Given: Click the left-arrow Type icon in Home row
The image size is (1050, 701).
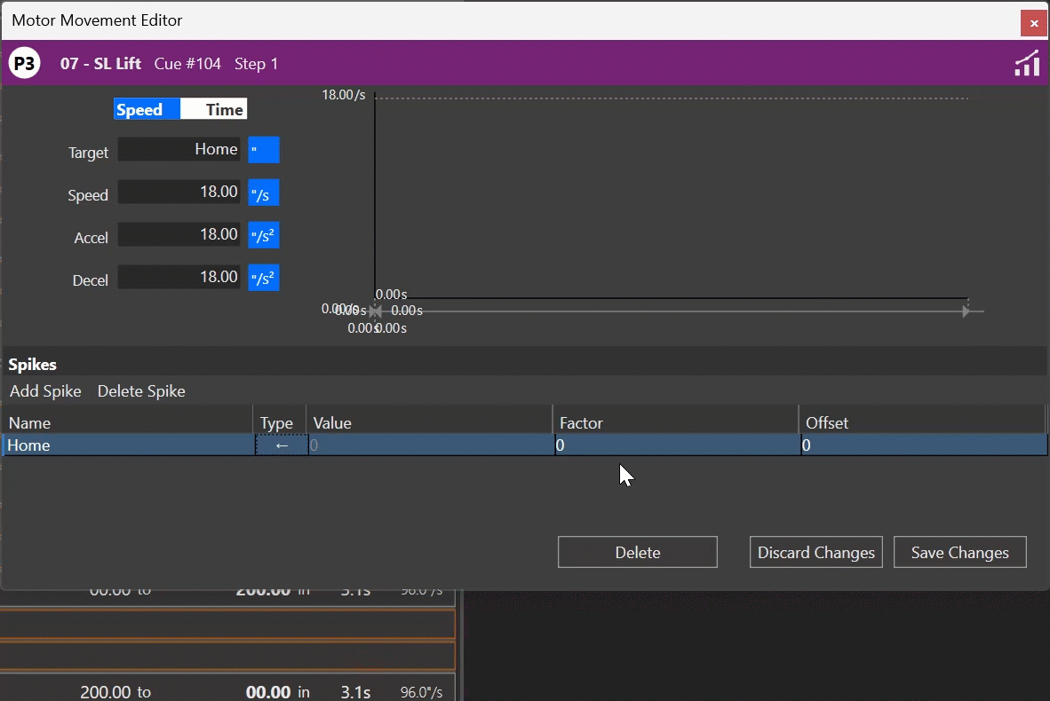Looking at the screenshot, I should 282,445.
